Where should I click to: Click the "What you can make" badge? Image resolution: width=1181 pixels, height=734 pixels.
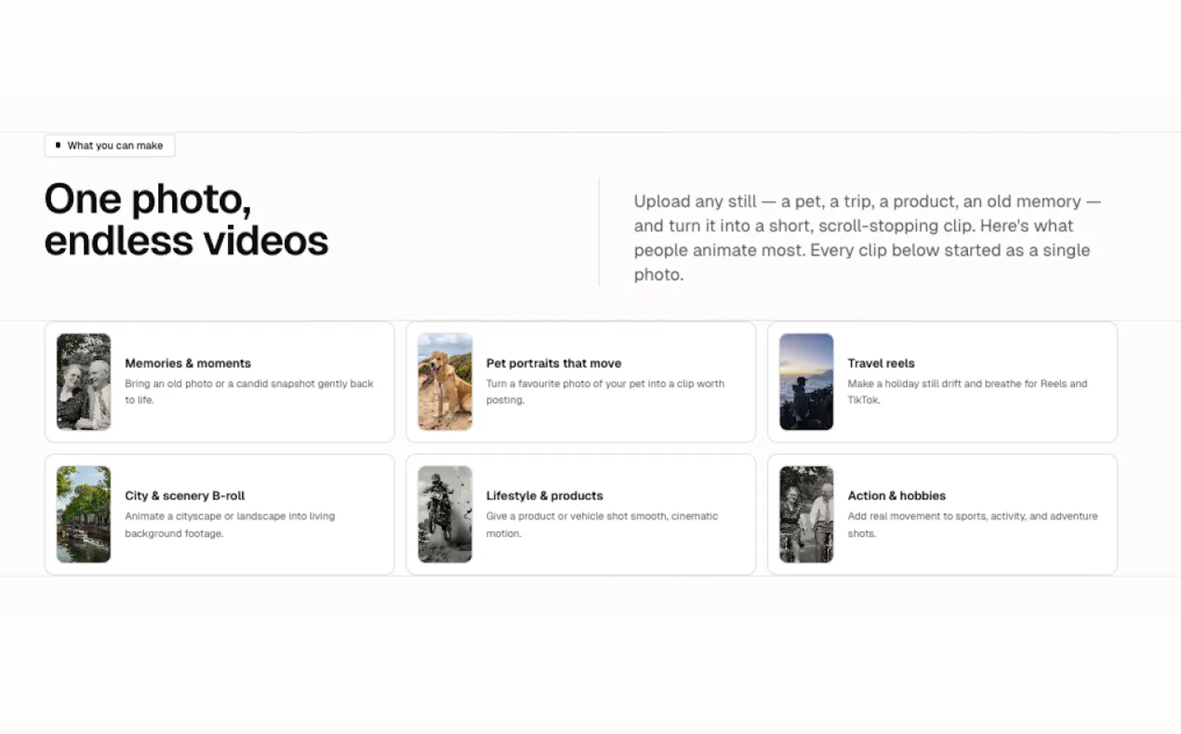[110, 145]
